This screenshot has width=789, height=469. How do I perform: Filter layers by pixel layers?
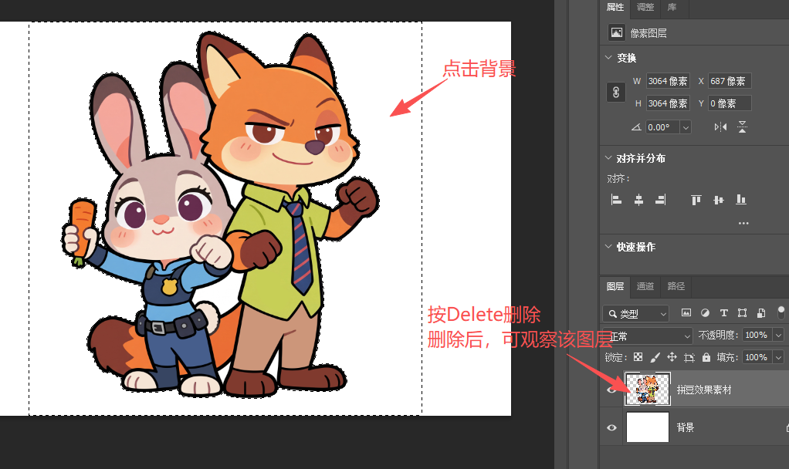click(686, 312)
